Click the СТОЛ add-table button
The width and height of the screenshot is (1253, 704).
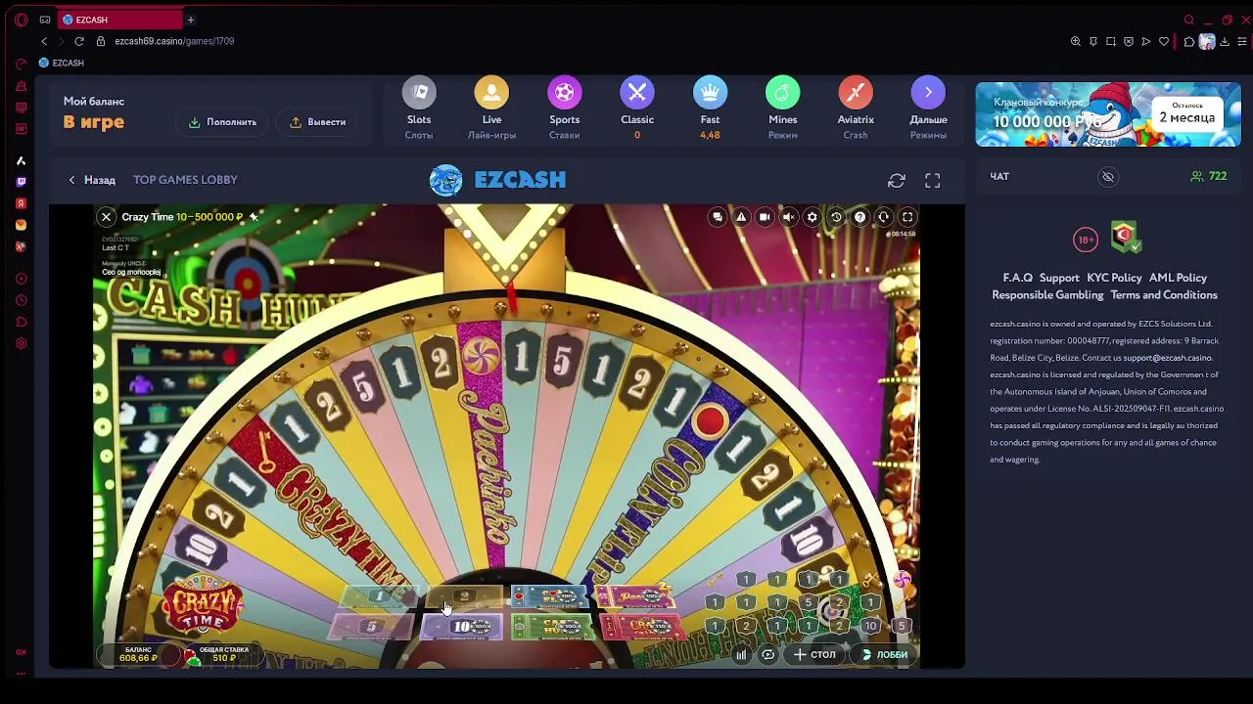tap(815, 655)
